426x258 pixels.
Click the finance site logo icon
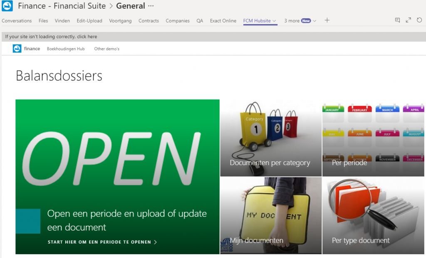[x=17, y=49]
